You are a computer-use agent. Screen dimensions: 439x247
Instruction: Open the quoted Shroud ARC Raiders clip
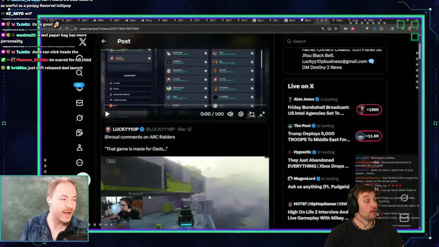[x=185, y=192]
